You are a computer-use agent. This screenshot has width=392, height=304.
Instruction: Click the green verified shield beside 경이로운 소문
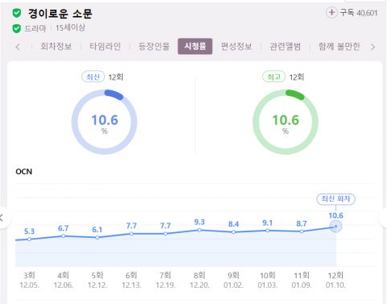pos(17,13)
